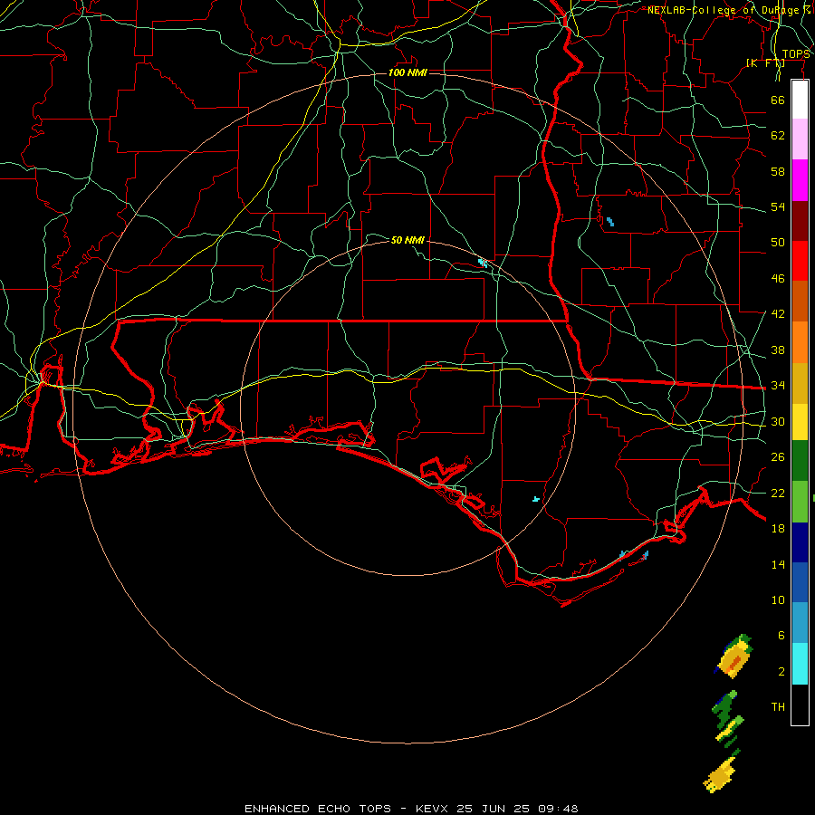Select the dark red maroon legend swatch
Viewport: 815px width, 815px height.
pyautogui.click(x=800, y=221)
